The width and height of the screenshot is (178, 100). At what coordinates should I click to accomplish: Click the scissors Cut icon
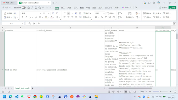coord(15,13)
